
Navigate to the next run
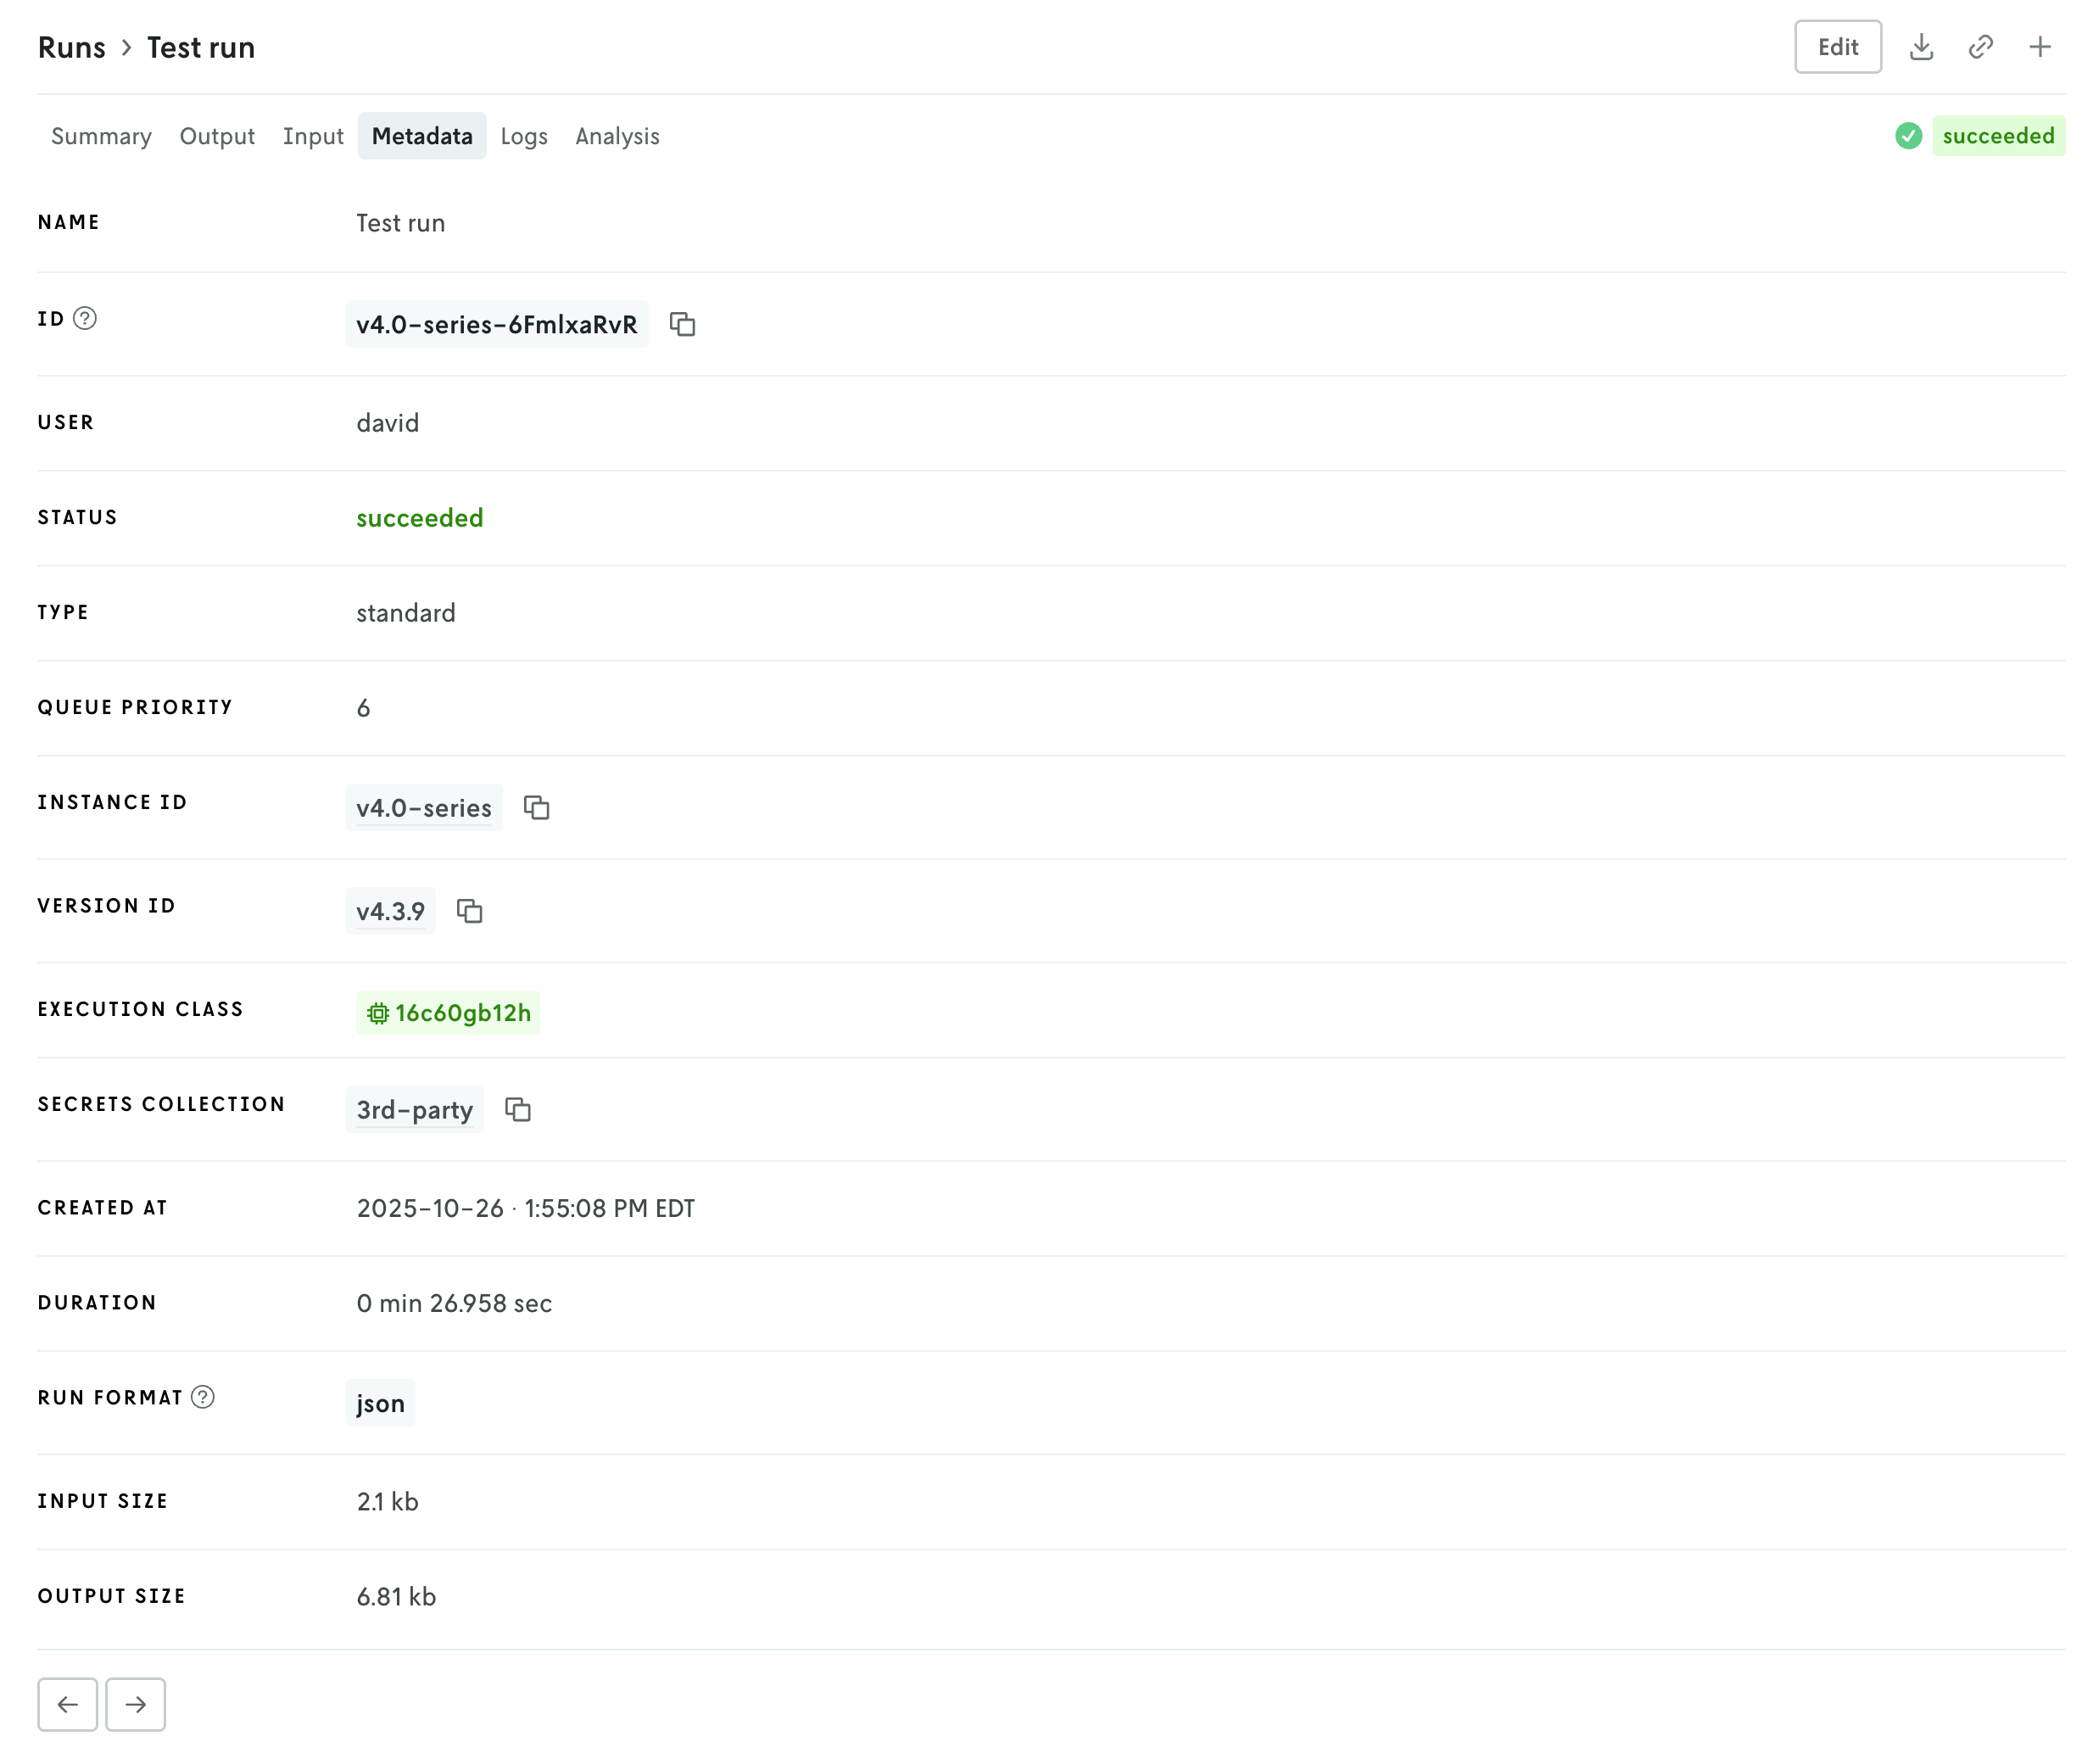pos(135,1704)
